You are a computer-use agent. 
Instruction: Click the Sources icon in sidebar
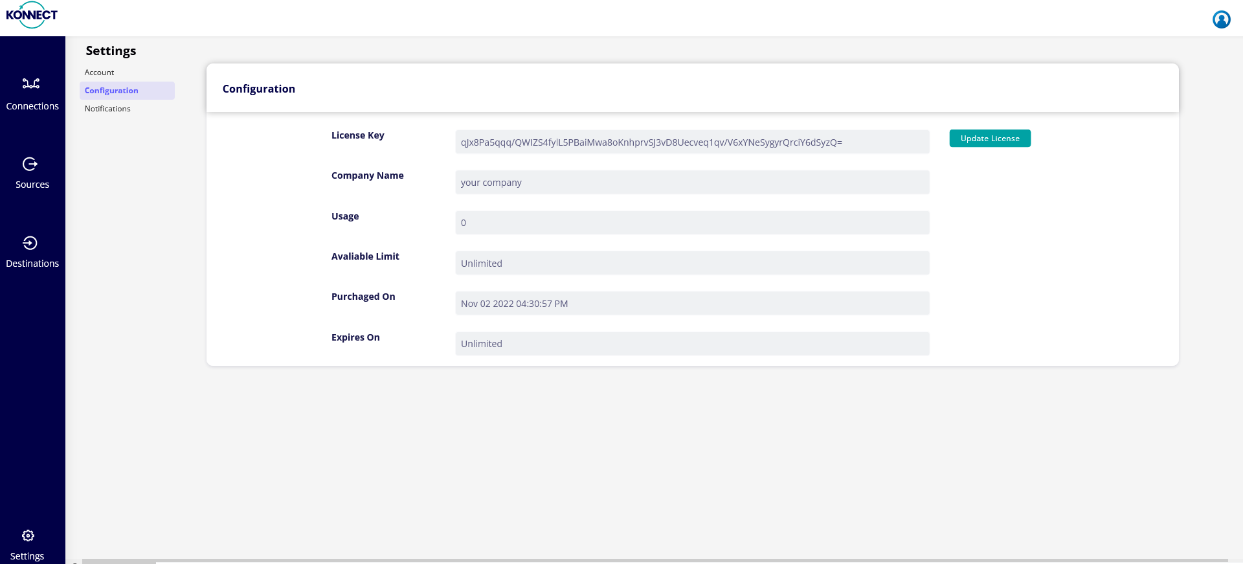(30, 164)
